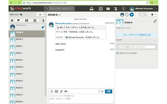
Task: Add member with blue plus button
Action: (132, 15)
